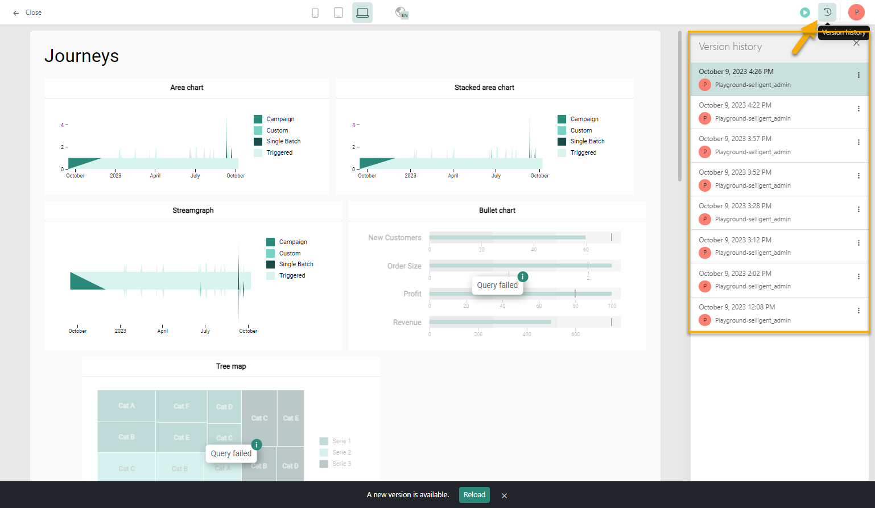The image size is (875, 508).
Task: Go back using the Close link
Action: [x=27, y=13]
